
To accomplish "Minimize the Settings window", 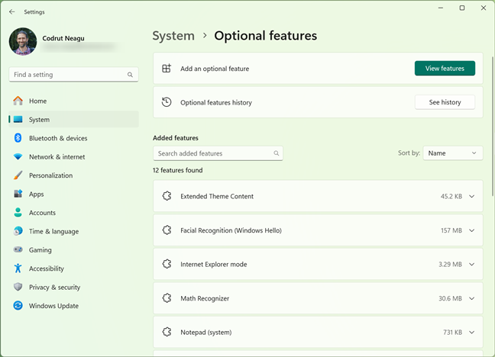I will 441,8.
